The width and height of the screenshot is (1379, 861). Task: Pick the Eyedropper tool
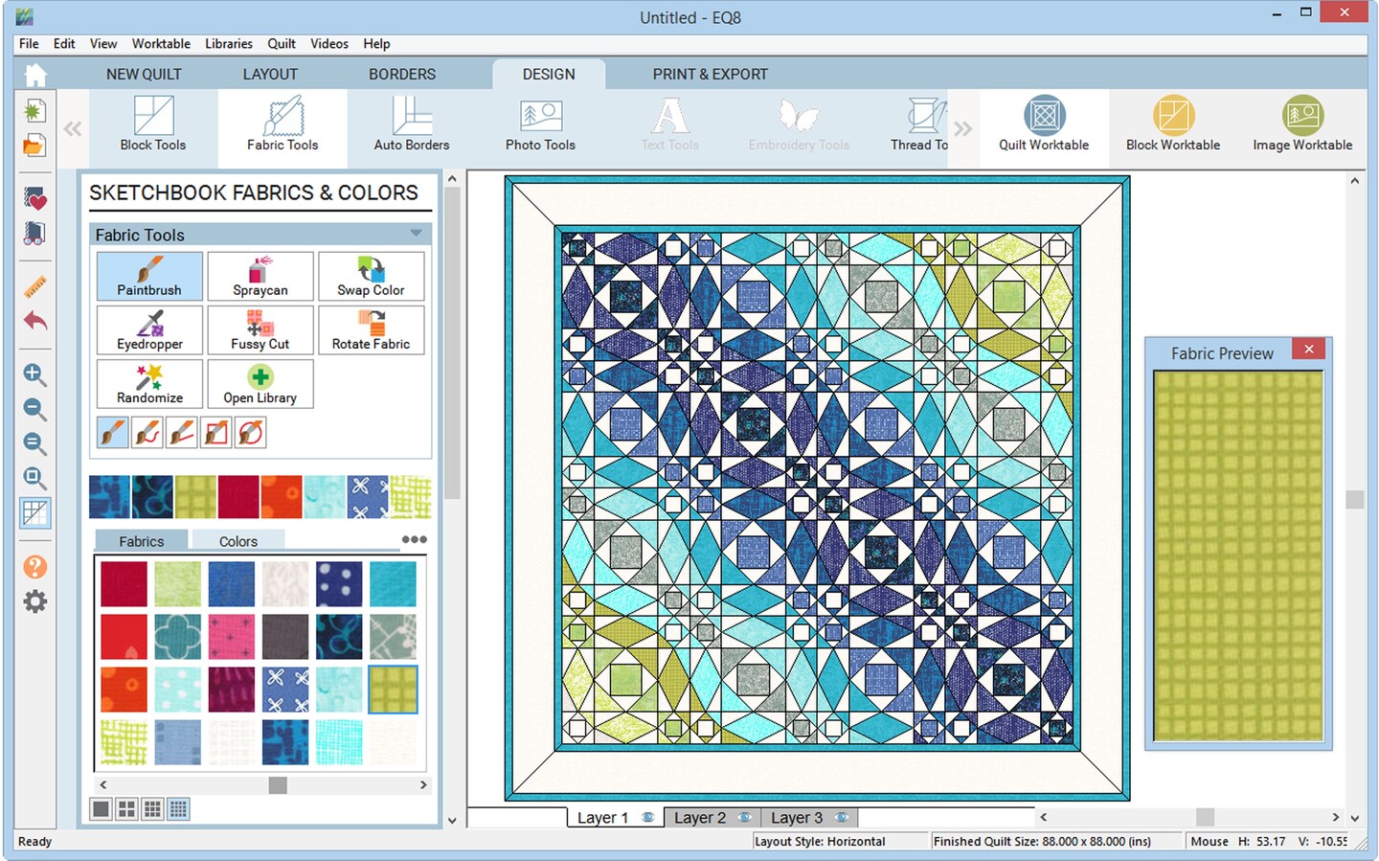pos(149,330)
